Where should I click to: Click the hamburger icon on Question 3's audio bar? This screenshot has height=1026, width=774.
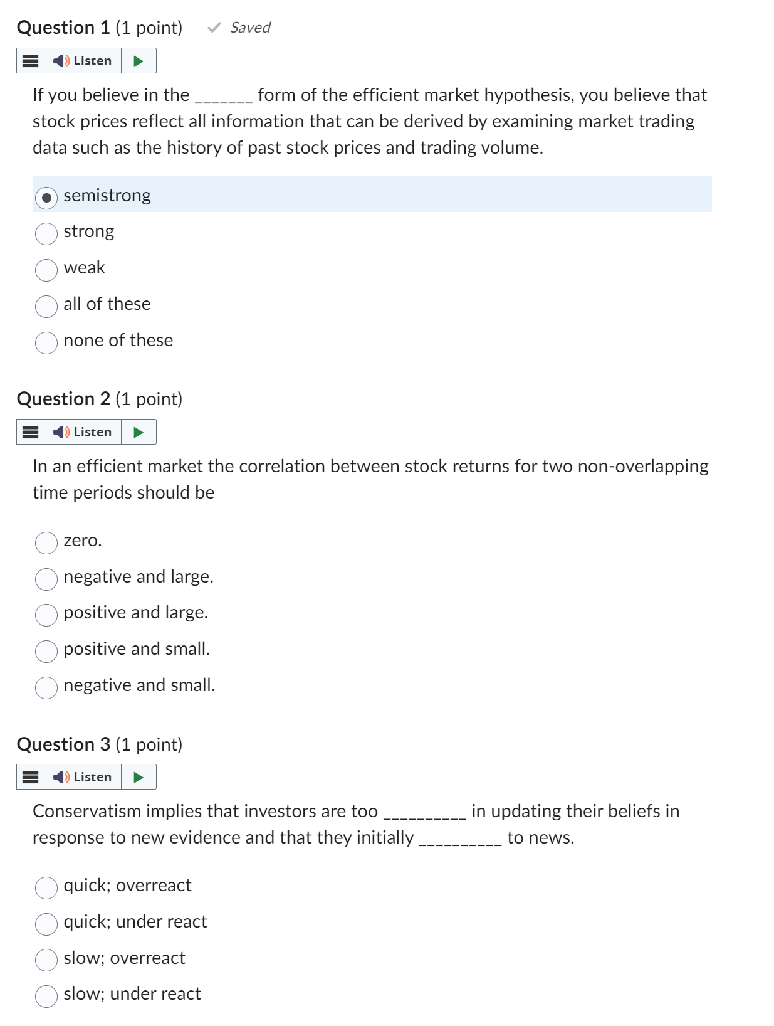point(29,776)
